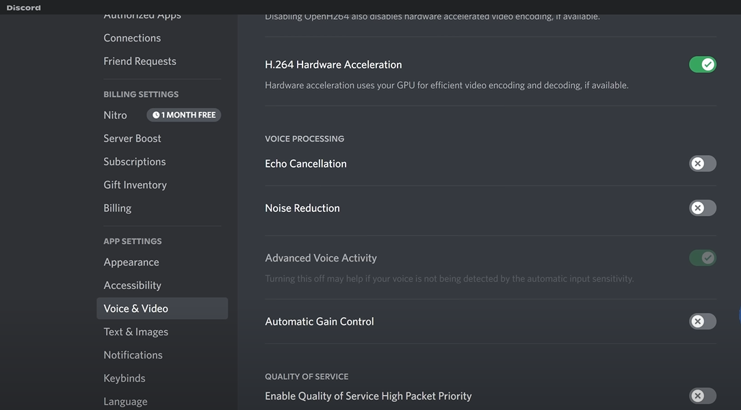Open the Keybinds settings page
Image resolution: width=741 pixels, height=410 pixels.
[124, 379]
